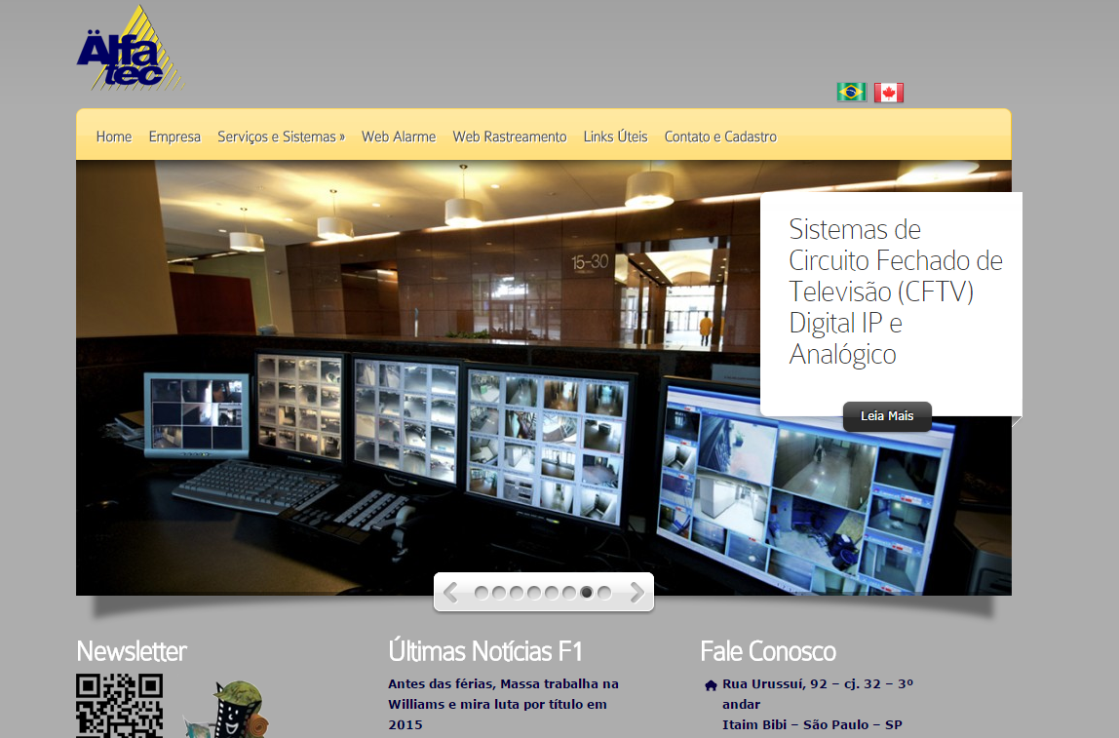Select the fourth slideshow dot
This screenshot has width=1119, height=738.
(x=534, y=593)
